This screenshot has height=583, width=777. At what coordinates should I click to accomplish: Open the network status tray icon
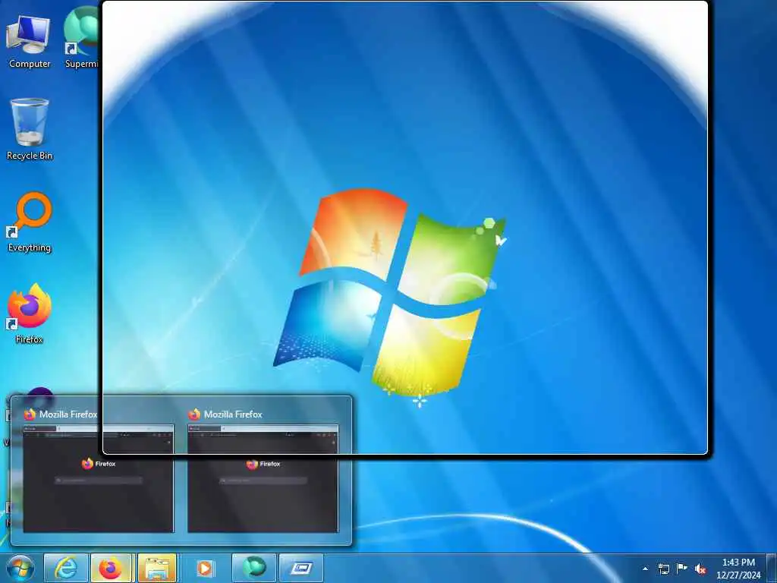click(663, 569)
